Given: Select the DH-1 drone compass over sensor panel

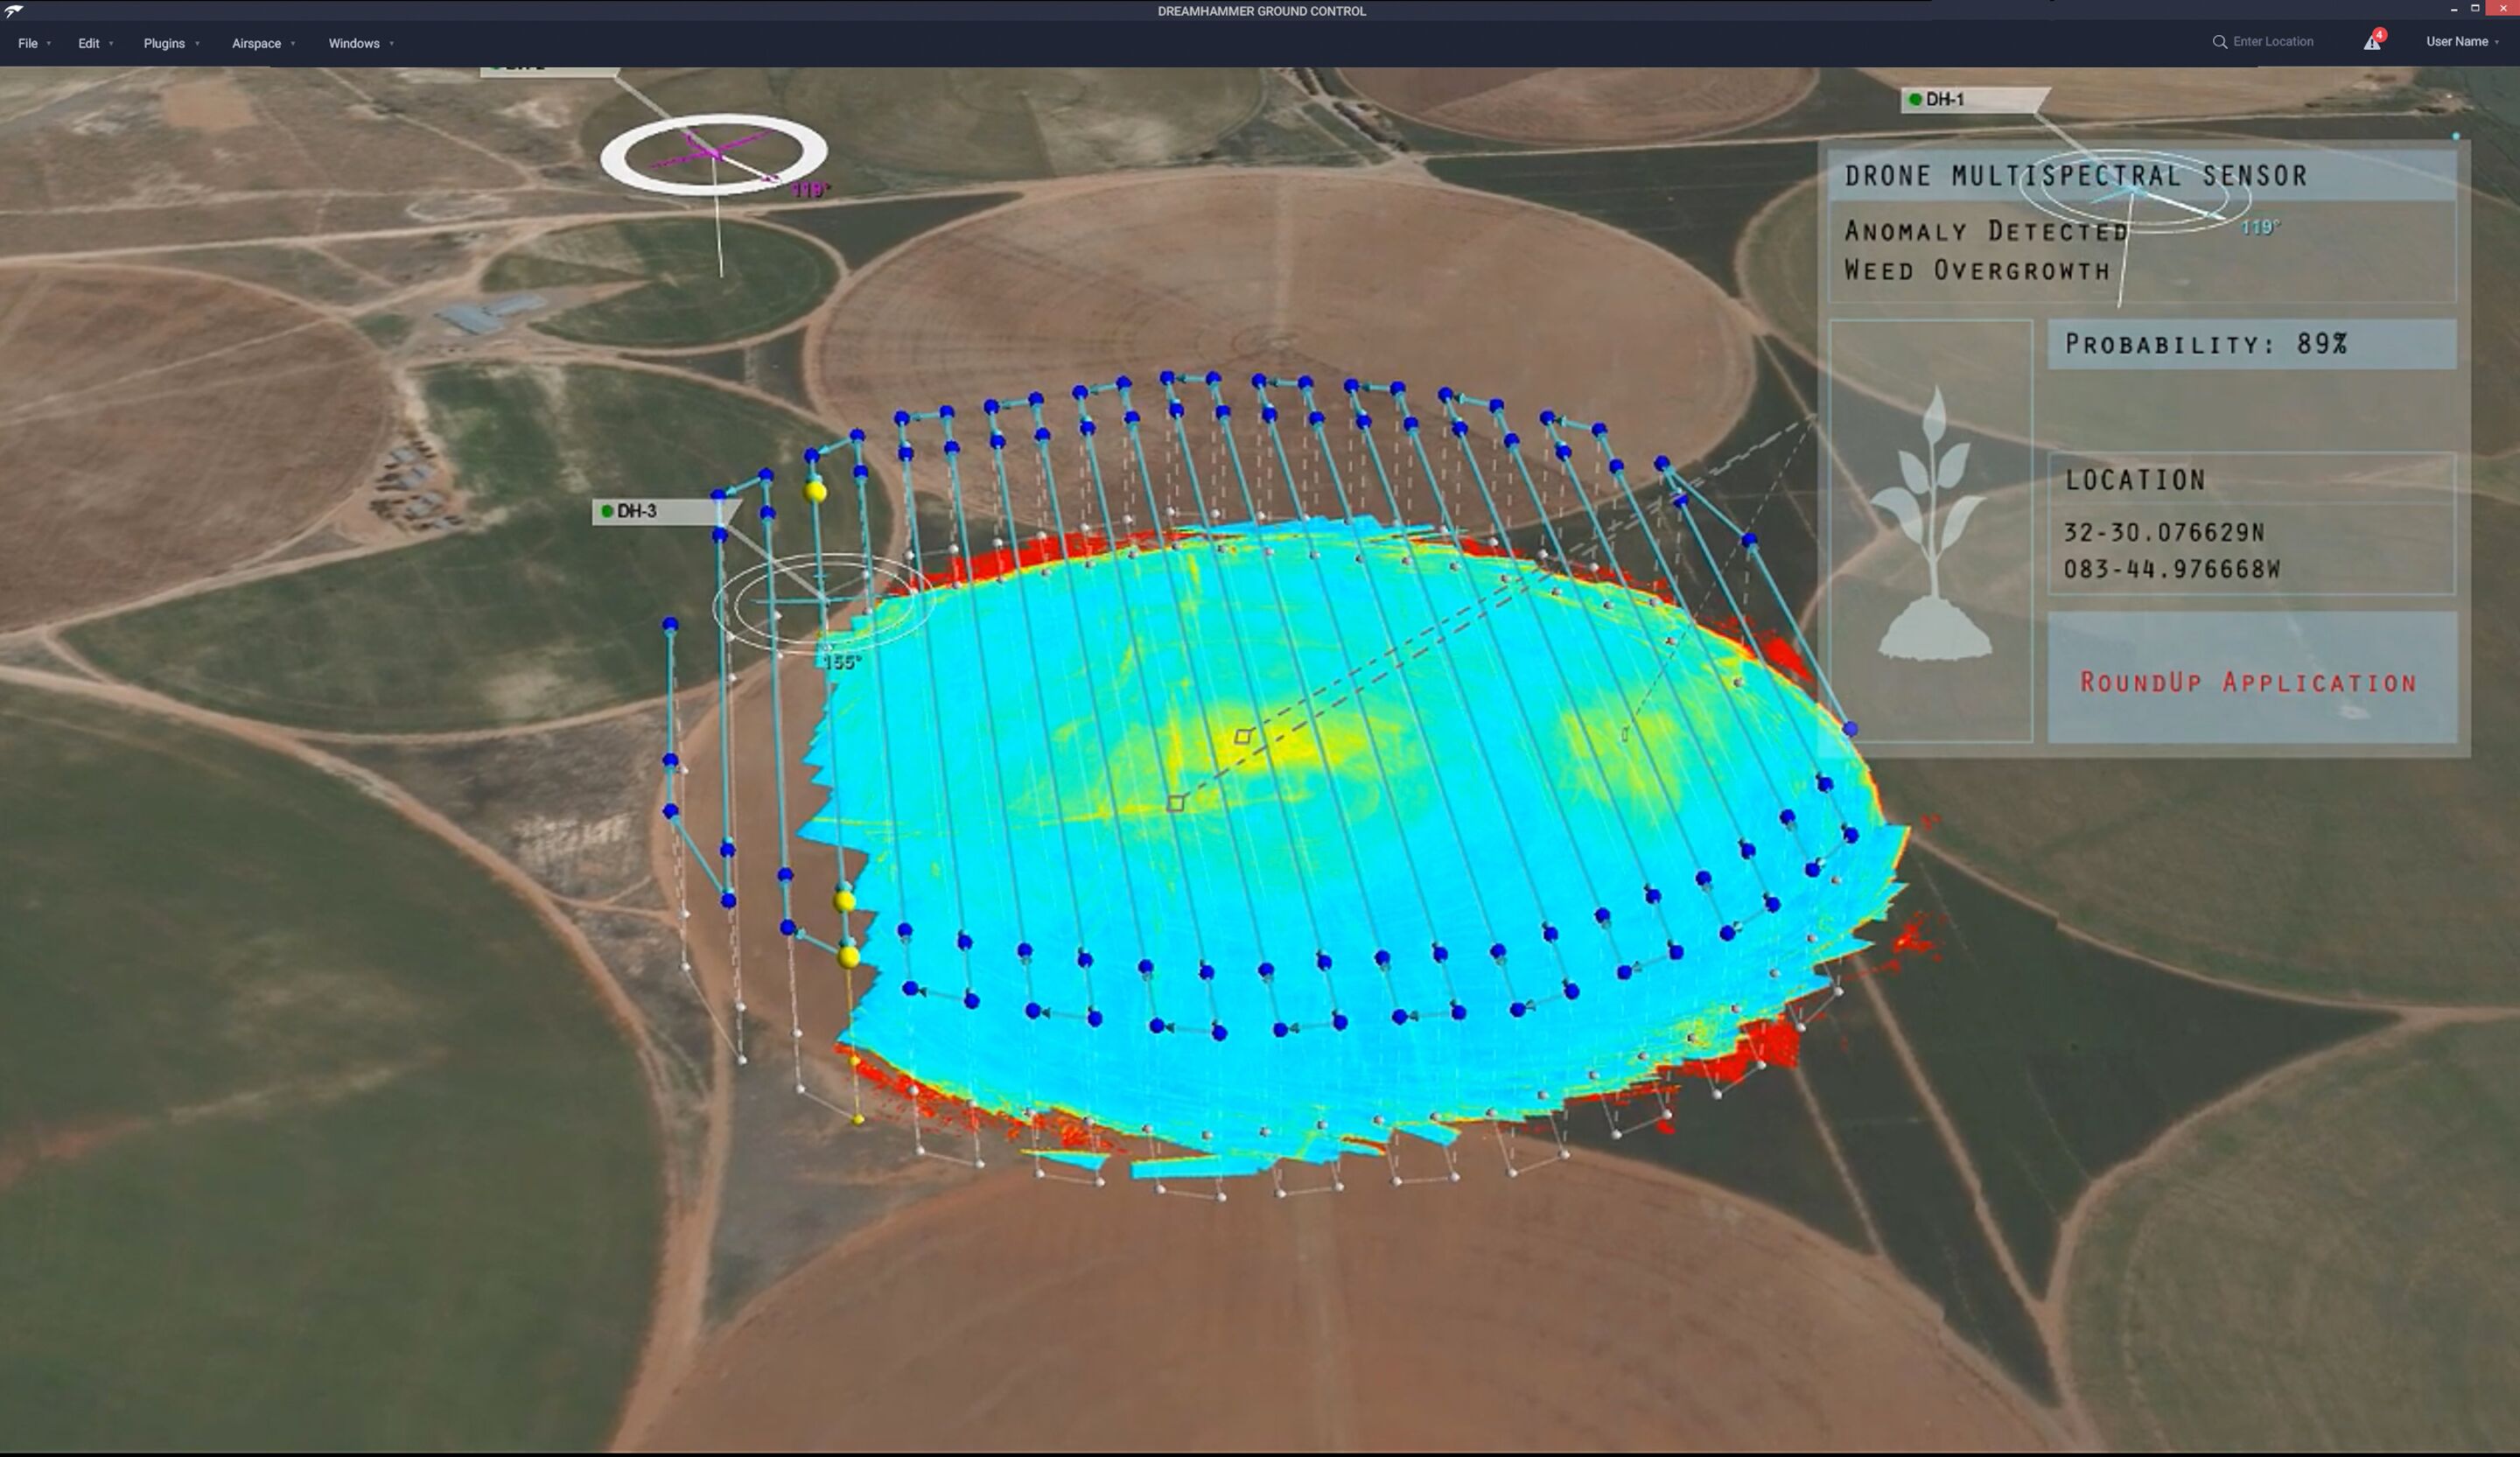Looking at the screenshot, I should [2133, 192].
